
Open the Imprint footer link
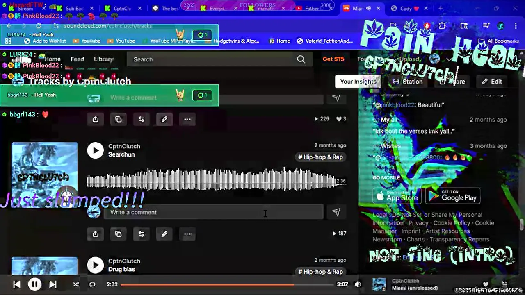(411, 231)
